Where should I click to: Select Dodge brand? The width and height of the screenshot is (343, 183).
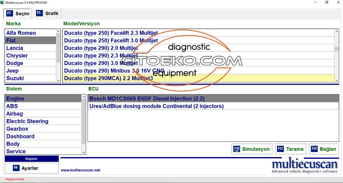pos(31,63)
